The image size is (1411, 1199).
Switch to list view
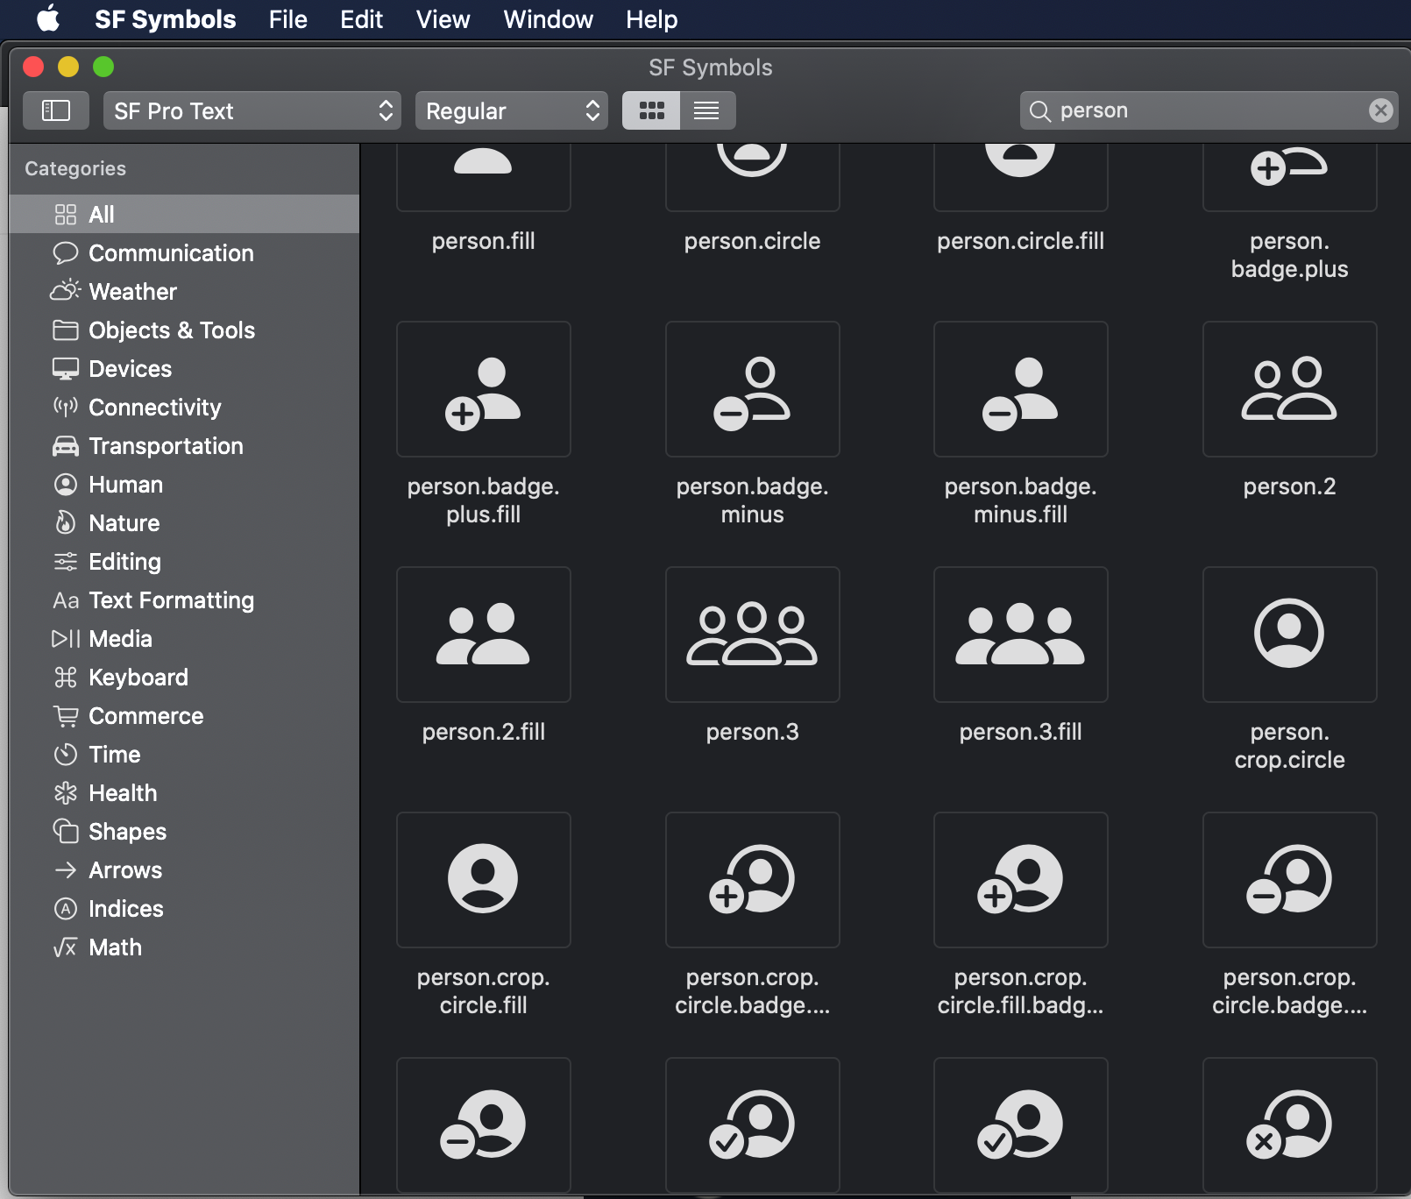click(706, 110)
